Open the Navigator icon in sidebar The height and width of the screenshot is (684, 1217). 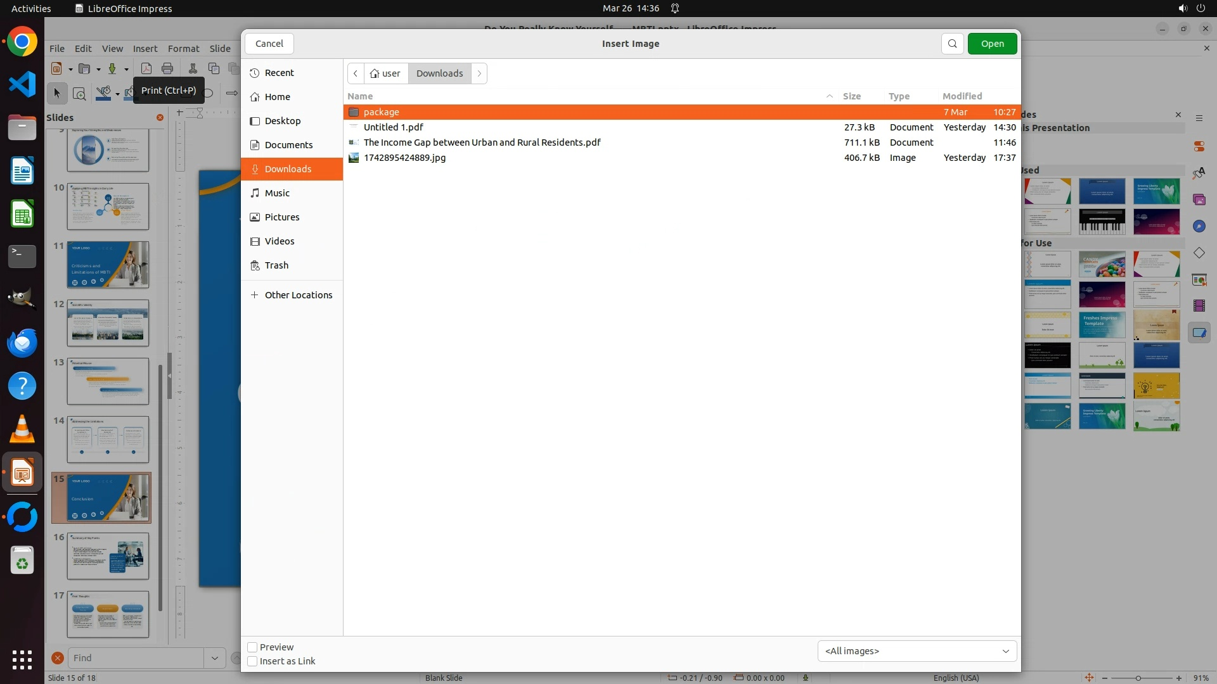[x=1199, y=226]
